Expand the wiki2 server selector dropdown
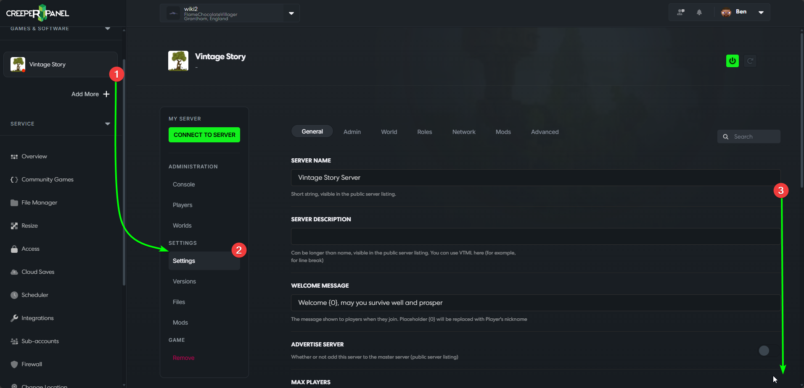804x388 pixels. coord(291,13)
